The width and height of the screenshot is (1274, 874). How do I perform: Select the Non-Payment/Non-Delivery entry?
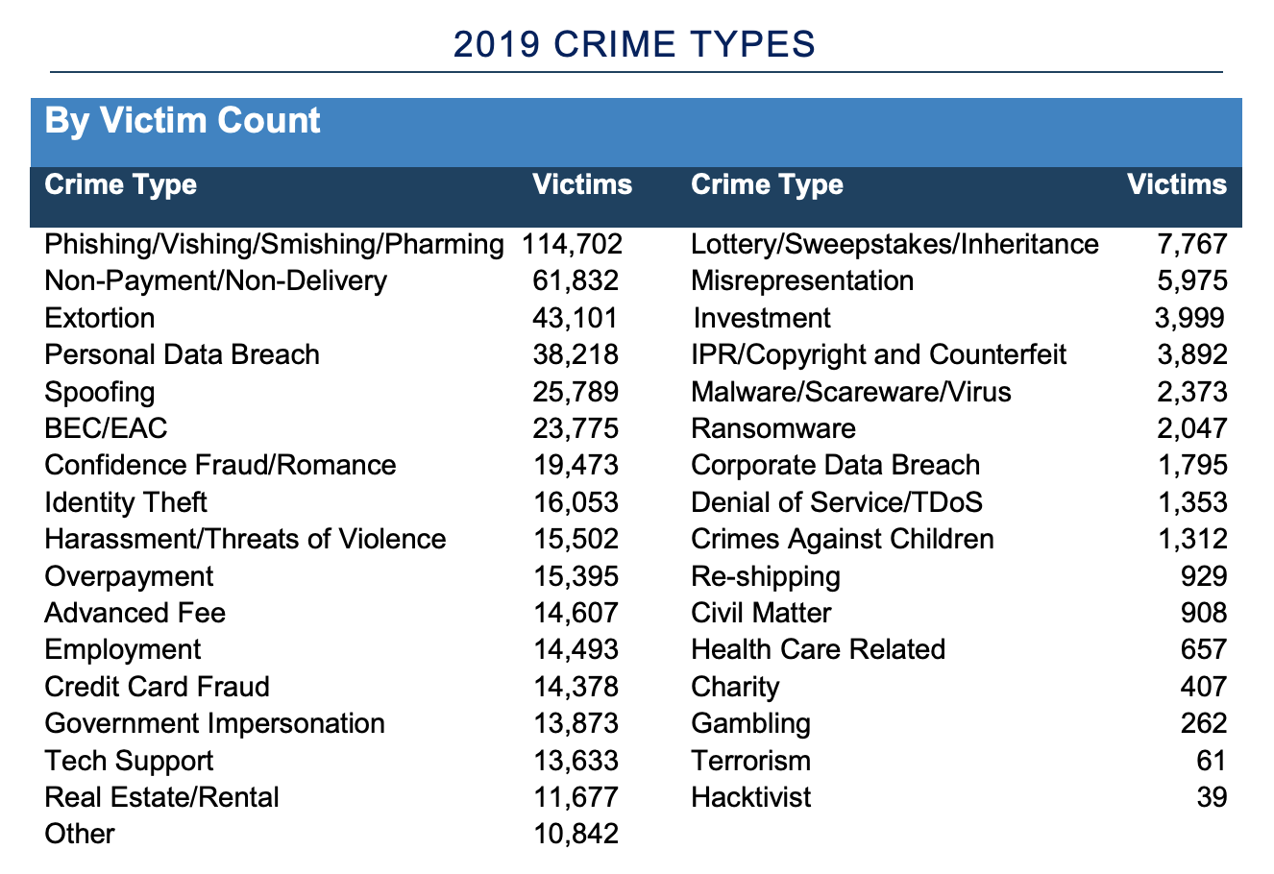tap(216, 281)
